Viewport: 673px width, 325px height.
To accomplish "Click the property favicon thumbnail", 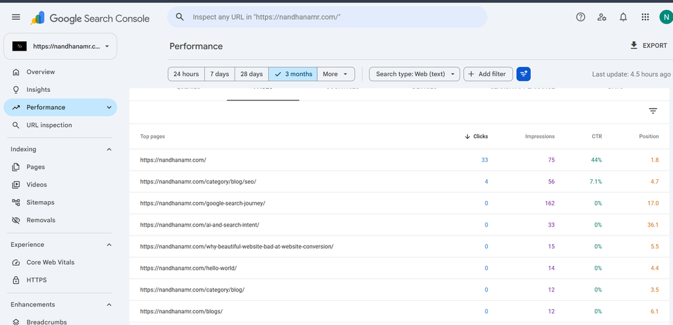I will (19, 47).
